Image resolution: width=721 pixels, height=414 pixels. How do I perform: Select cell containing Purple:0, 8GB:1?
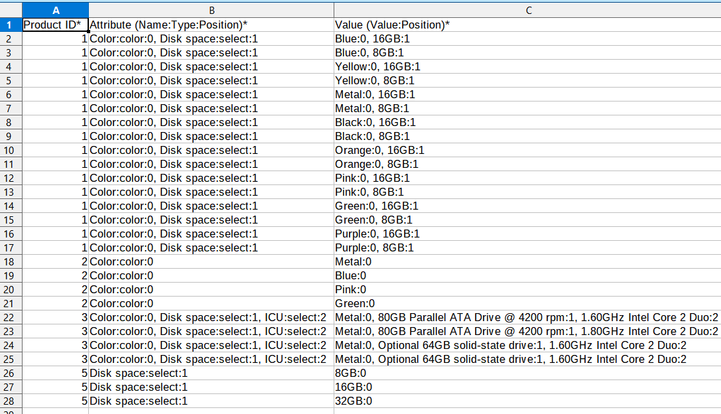pos(527,248)
